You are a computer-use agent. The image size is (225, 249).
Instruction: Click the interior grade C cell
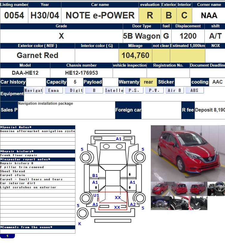pos(184,15)
